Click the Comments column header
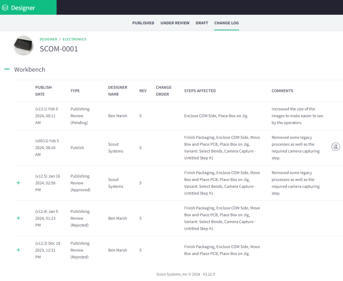The height and width of the screenshot is (281, 343). point(282,91)
